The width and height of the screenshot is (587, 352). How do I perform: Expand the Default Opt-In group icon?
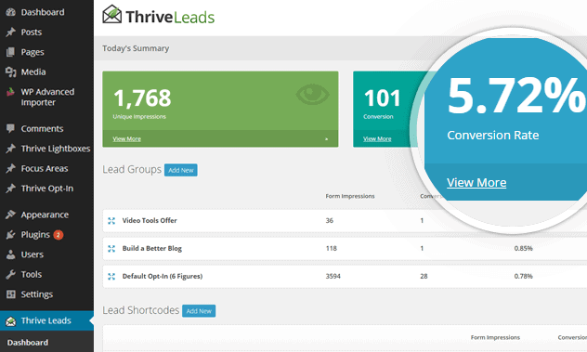tap(111, 277)
